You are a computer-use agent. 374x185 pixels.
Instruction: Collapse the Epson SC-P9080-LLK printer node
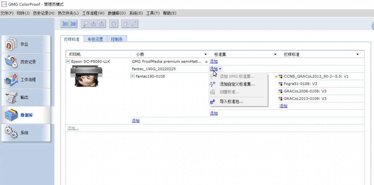(x=68, y=61)
